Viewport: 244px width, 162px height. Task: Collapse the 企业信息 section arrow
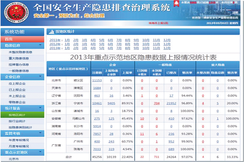coord(40,77)
